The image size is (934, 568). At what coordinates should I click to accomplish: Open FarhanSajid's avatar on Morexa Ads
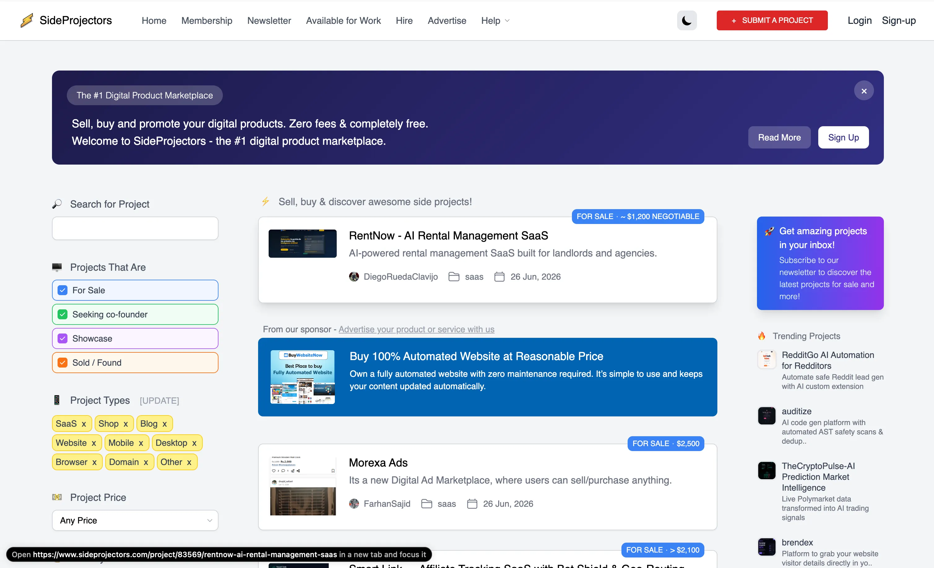[354, 504]
